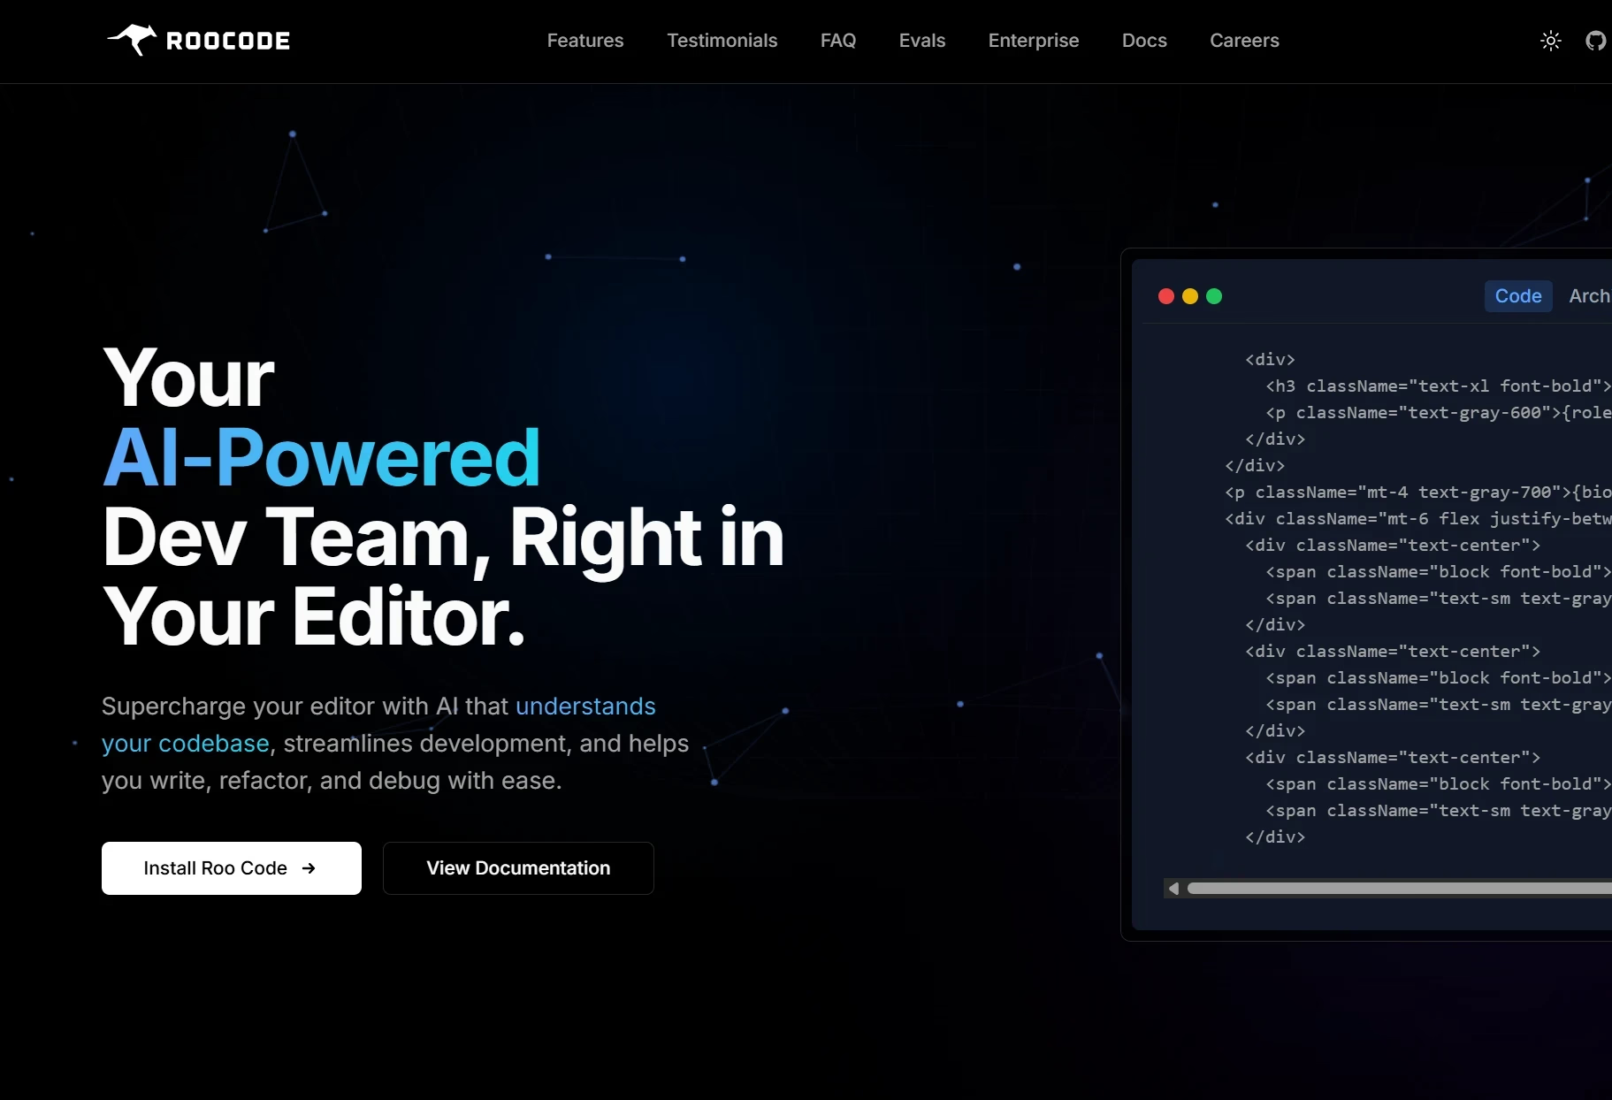Screen dimensions: 1612x1100
Task: Switch to the Arch tab
Action: point(1589,296)
